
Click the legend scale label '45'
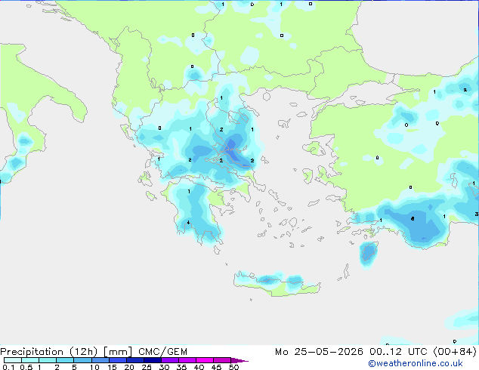[x=216, y=367]
